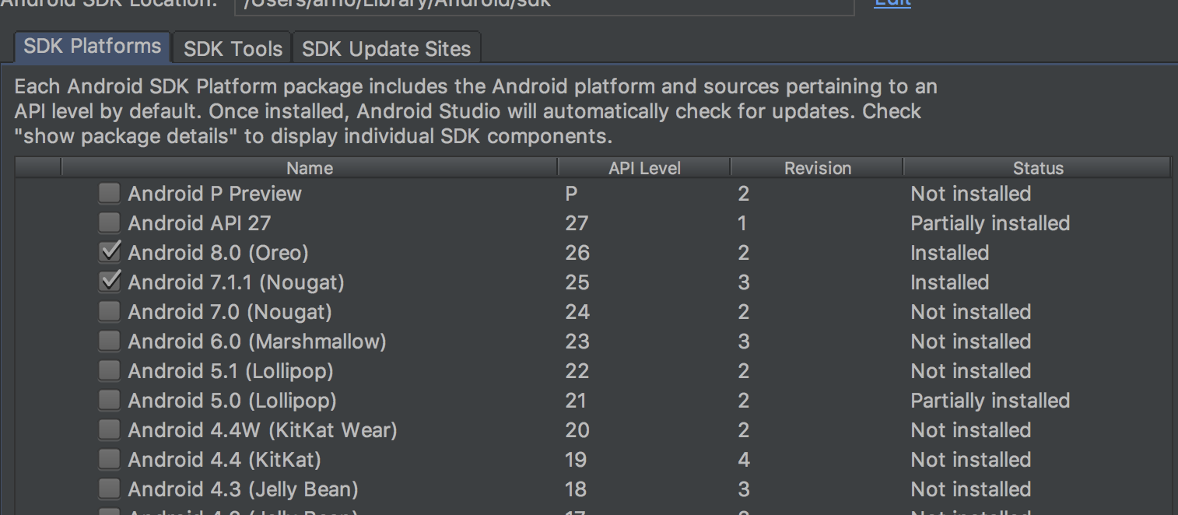Click API level '18' cell
The image size is (1178, 515).
(576, 489)
